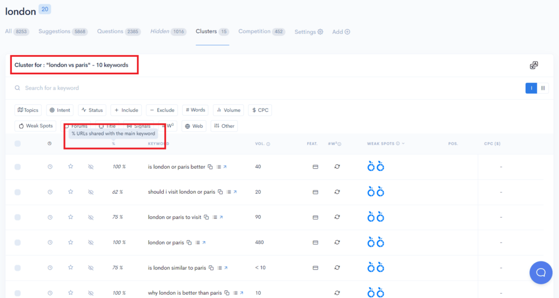Hide keyword 'should i visit london or paris'

click(91, 192)
